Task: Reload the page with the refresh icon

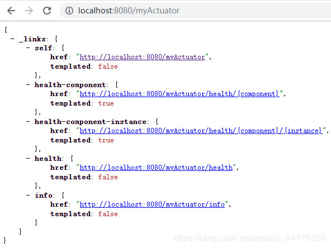Action: pos(47,11)
